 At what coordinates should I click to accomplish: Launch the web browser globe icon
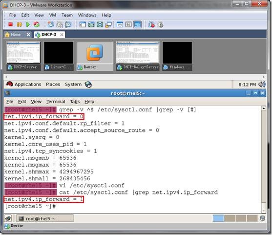pyautogui.click(x=88, y=85)
